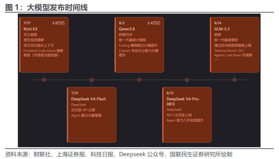This screenshot has height=159, width=279.
Task: Click the timeline marker under Qwen3.8
Action: tap(139, 80)
